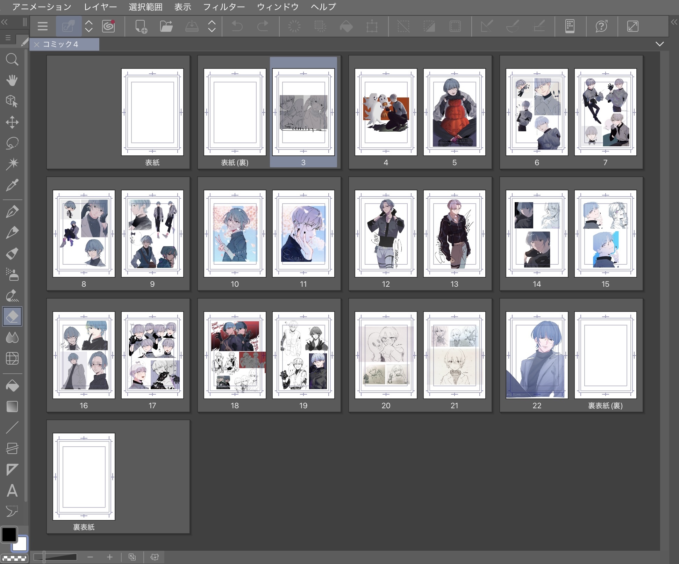The width and height of the screenshot is (679, 564).
Task: Pick the Text tool
Action: tap(12, 490)
